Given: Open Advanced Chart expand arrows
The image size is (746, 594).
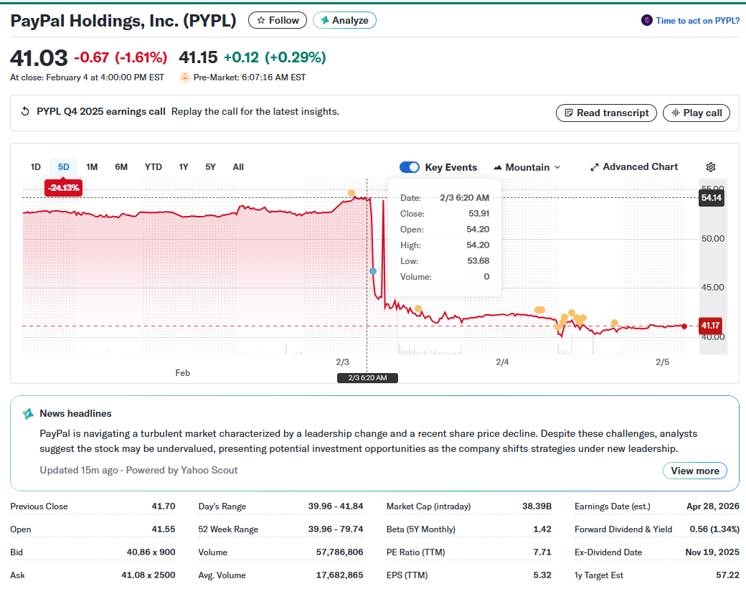Looking at the screenshot, I should (594, 167).
